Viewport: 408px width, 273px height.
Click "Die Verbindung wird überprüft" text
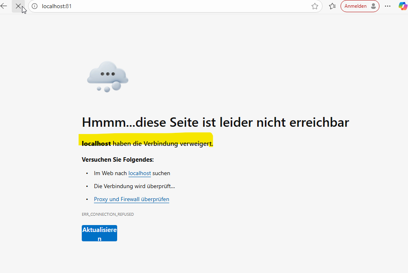[134, 186]
